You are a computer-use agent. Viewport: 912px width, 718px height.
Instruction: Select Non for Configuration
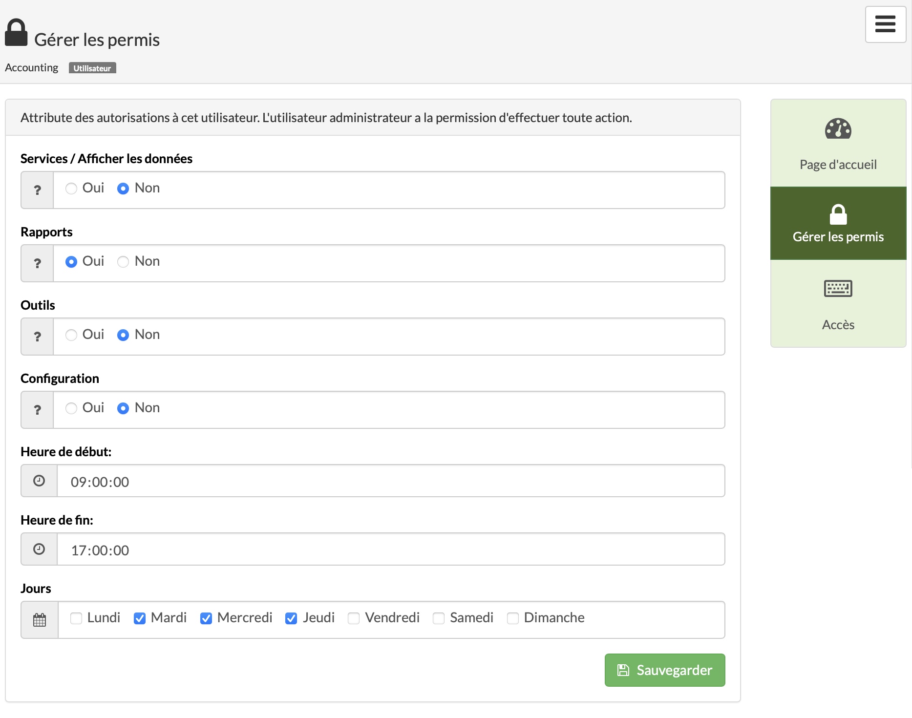(123, 408)
